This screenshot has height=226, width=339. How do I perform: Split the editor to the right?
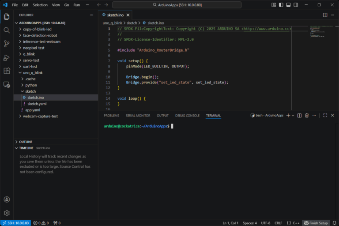[x=325, y=15]
